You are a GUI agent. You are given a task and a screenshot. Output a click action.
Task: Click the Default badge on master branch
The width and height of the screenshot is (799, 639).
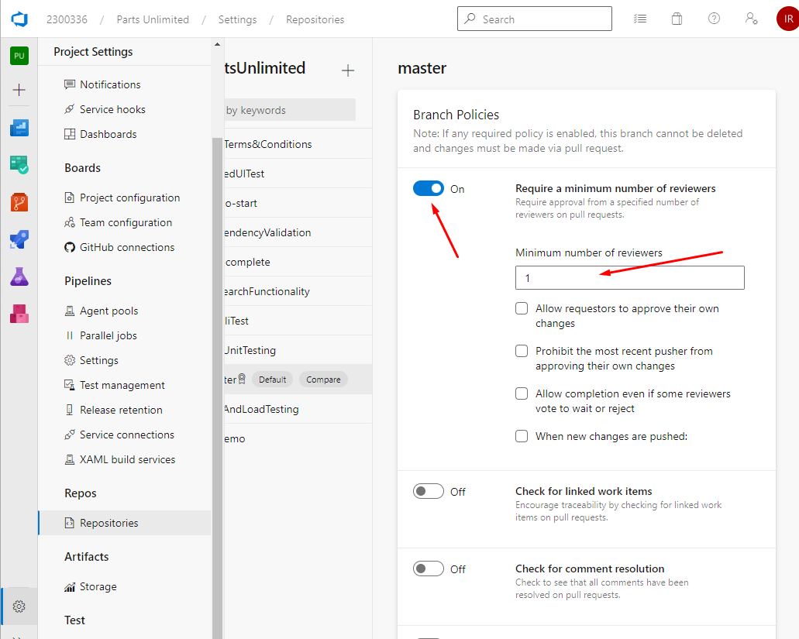pos(273,380)
